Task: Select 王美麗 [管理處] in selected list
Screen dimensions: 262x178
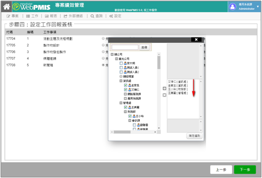Action: (178, 93)
